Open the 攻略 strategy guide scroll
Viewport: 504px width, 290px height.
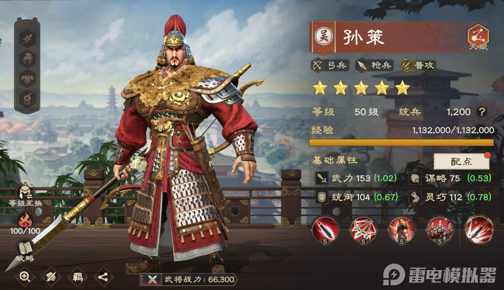click(25, 251)
